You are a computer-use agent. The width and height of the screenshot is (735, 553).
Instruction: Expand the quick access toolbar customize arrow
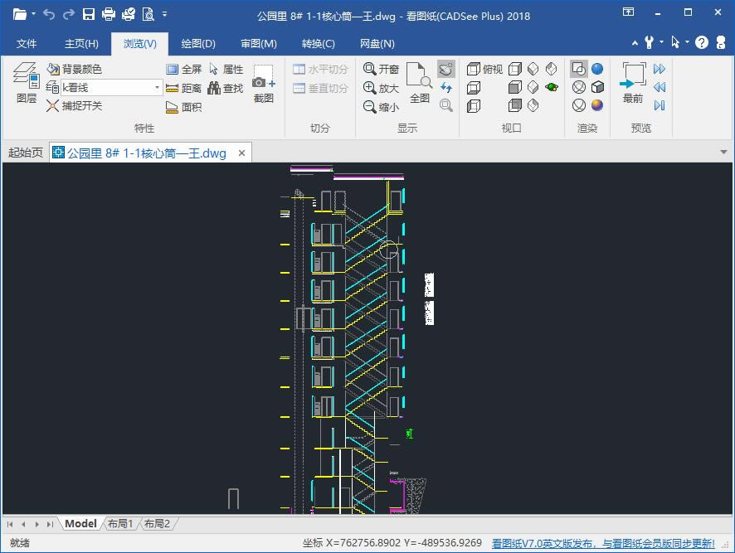165,14
